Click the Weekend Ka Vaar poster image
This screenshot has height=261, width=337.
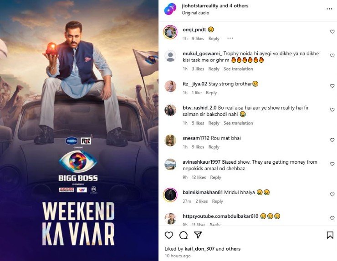click(79, 130)
